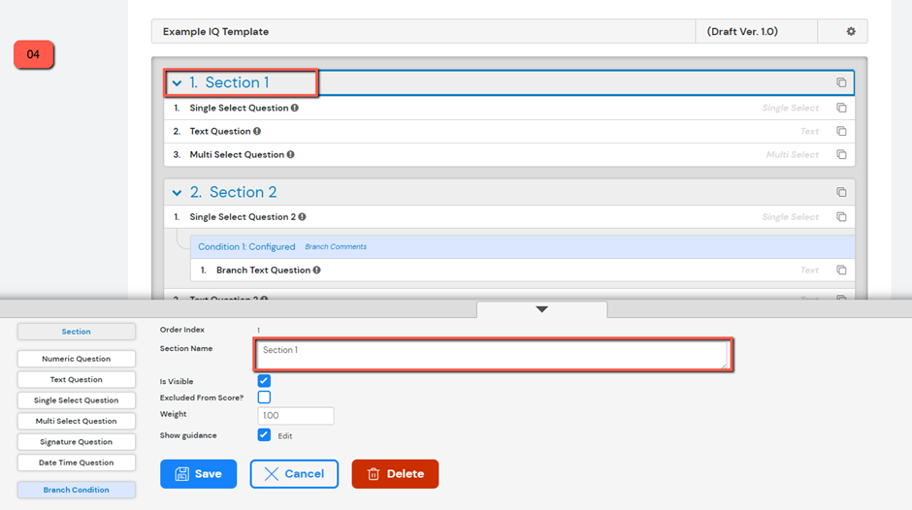The height and width of the screenshot is (510, 912).
Task: Click copy icon on Section 2 header
Action: 841,193
